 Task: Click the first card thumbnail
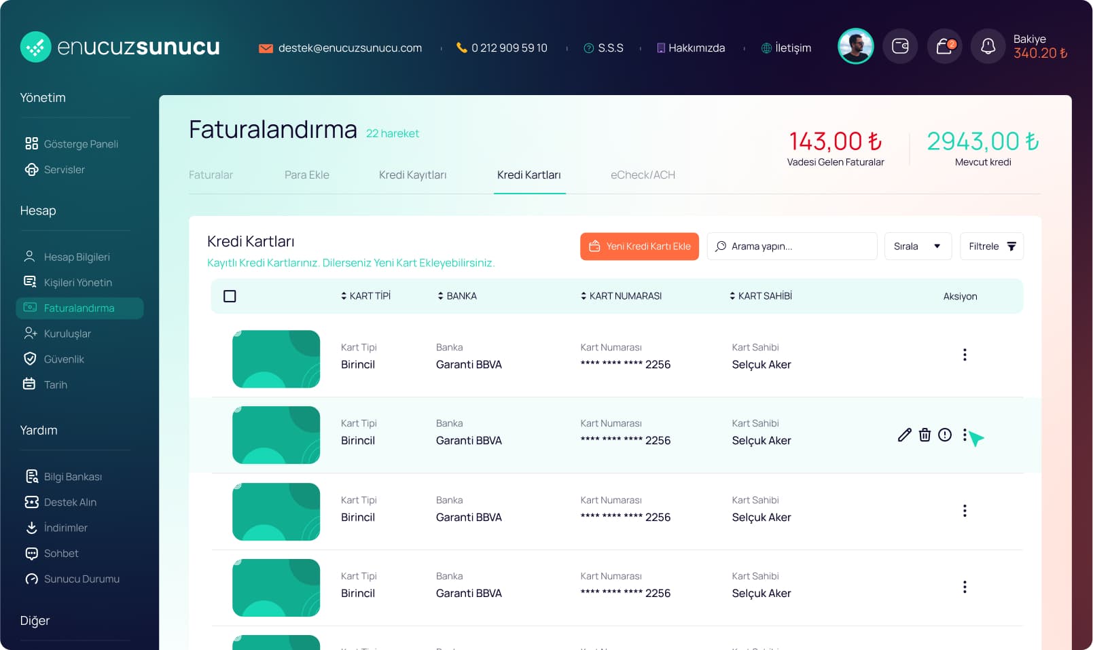(276, 359)
